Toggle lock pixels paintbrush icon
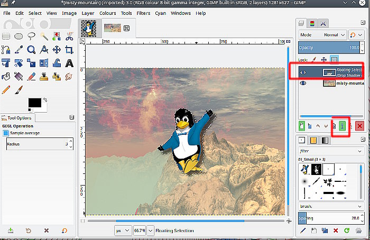The image size is (370, 240). point(314,59)
